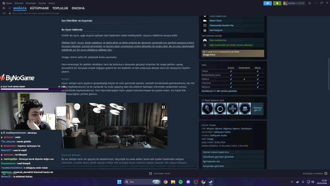Screen dimensions: 330x186
Task: Click the Xbox controller gamepad icon
Action: tap(205, 40)
